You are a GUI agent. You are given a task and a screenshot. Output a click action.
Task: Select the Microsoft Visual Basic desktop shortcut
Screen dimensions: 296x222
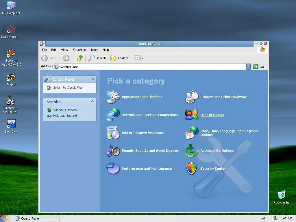(x=11, y=105)
